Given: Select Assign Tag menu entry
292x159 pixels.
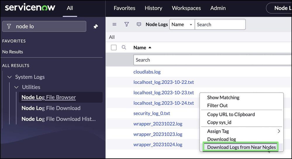Looking at the screenshot, I should tap(218, 131).
